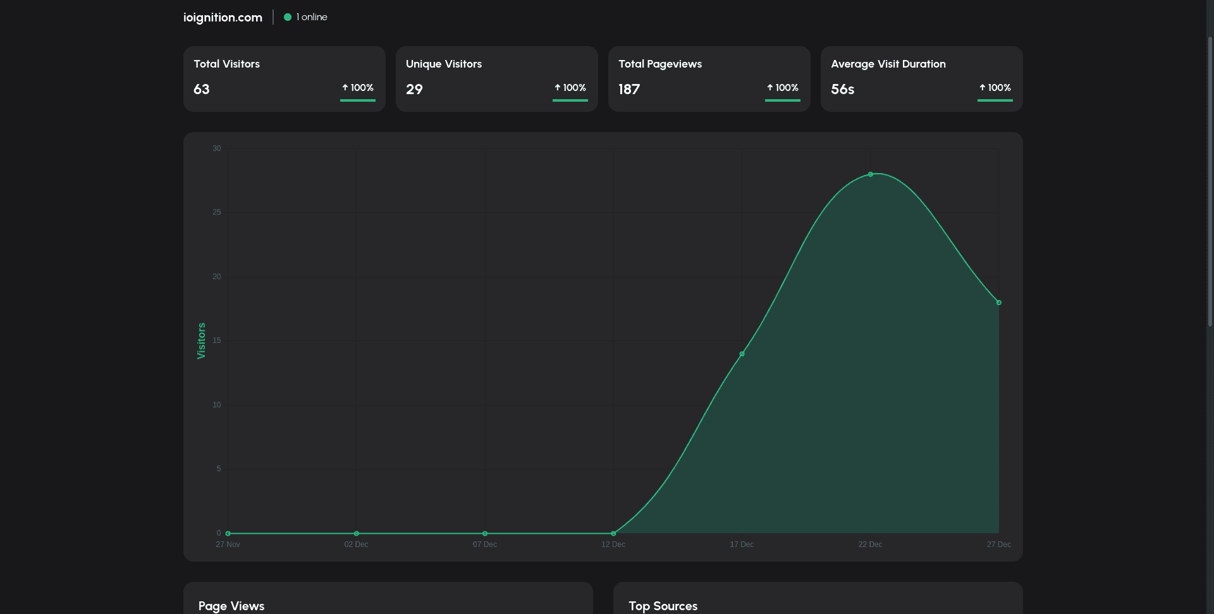Click the Top Sources section heading
This screenshot has height=614, width=1214.
point(663,606)
